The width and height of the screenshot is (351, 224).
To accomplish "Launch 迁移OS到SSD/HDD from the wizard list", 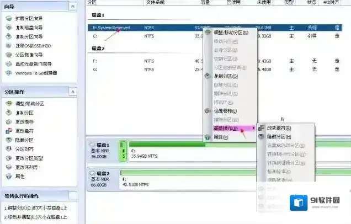I will [x=8, y=45].
